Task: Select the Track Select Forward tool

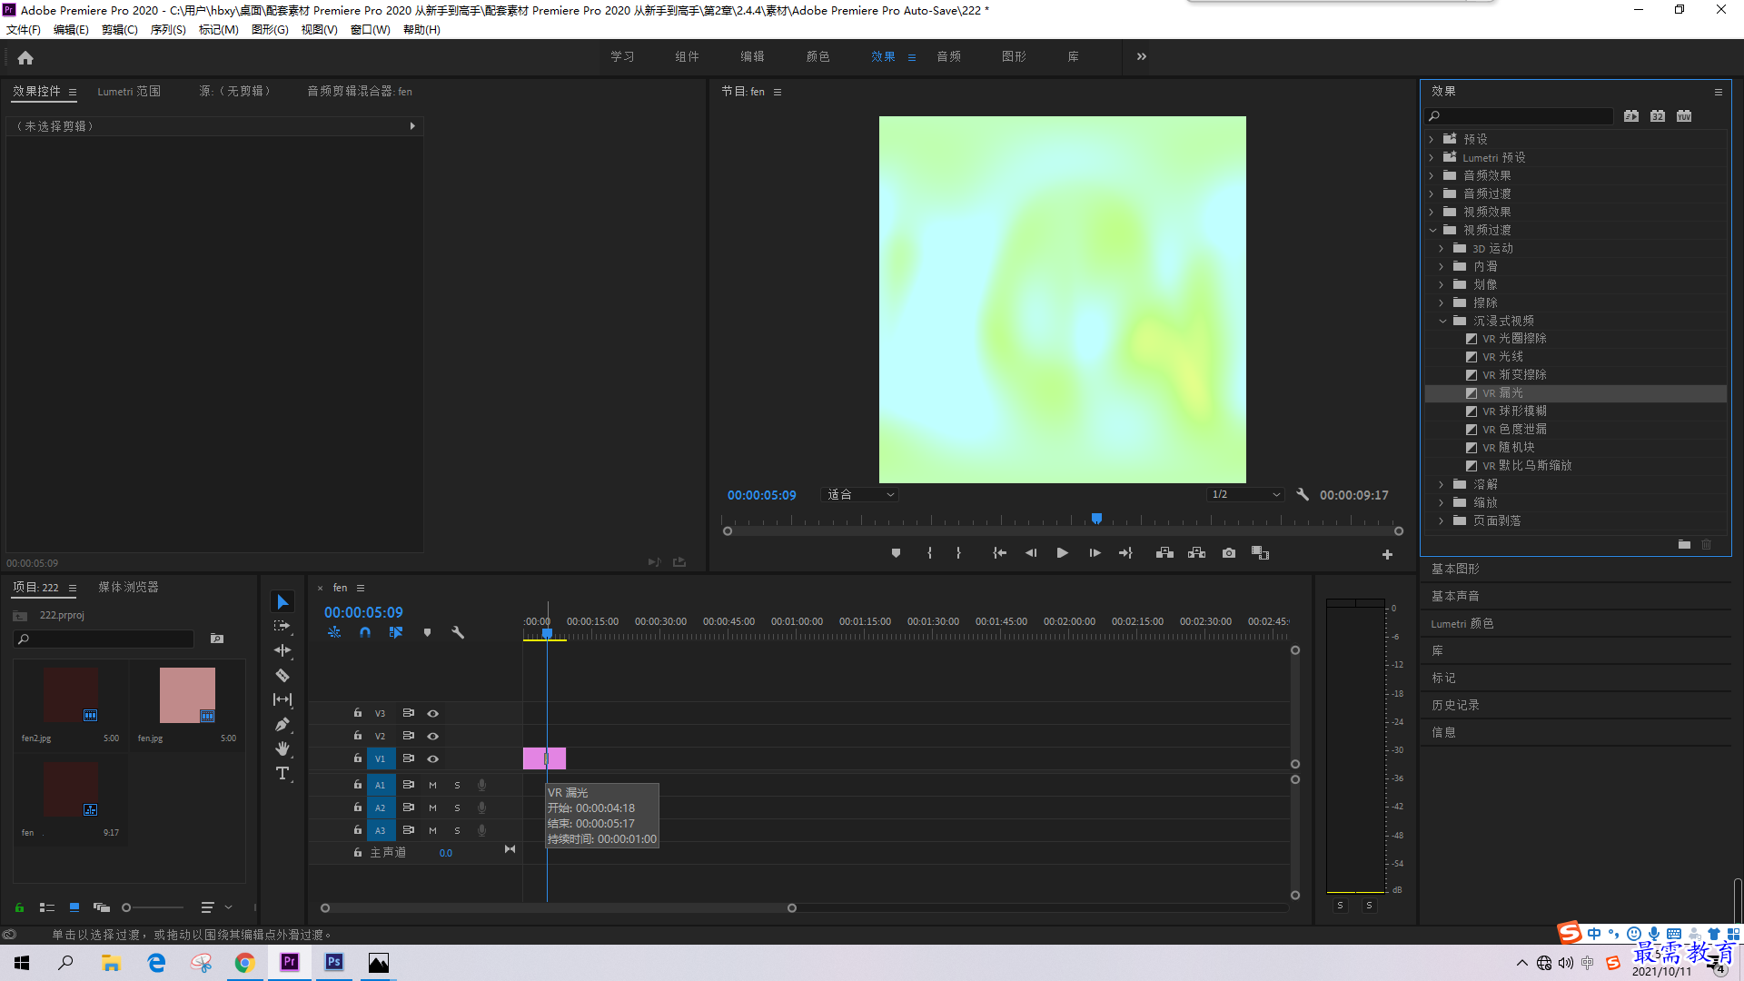Action: (x=282, y=626)
